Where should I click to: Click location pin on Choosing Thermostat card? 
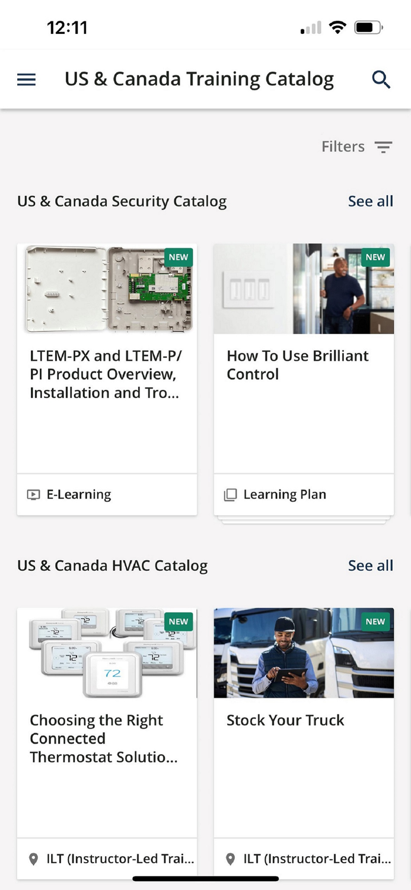(34, 859)
